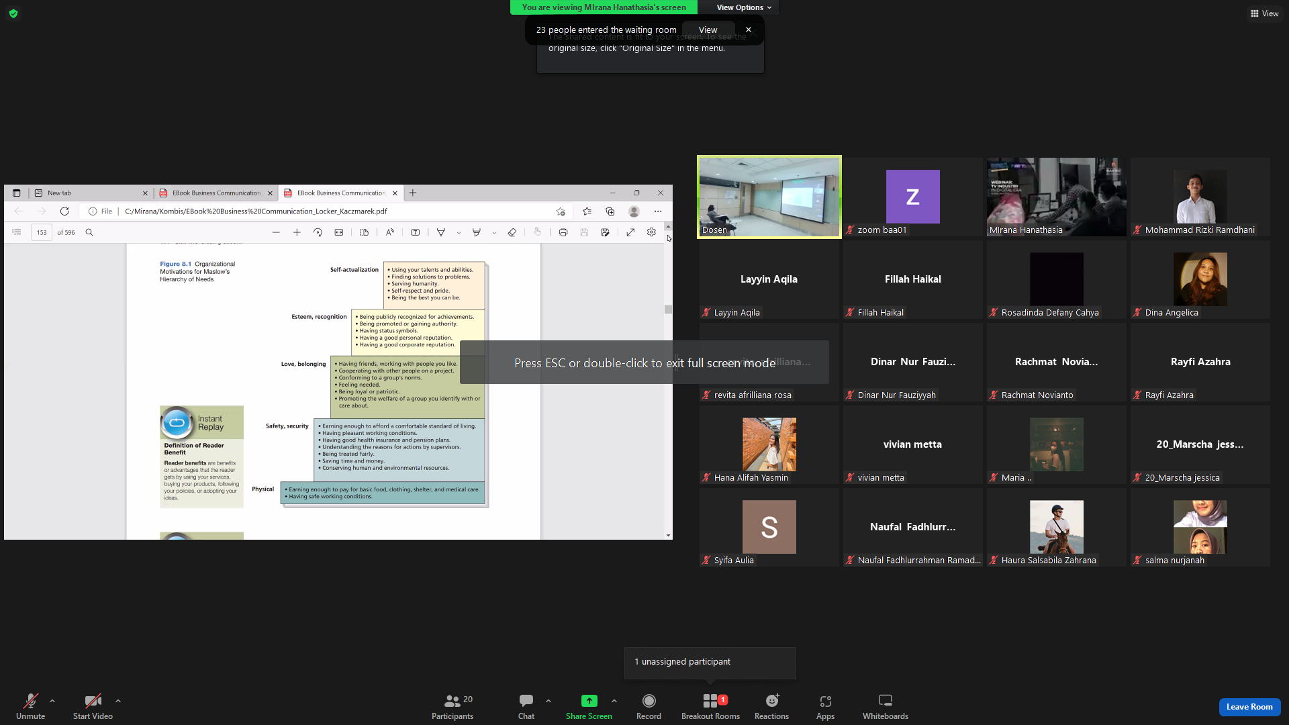The width and height of the screenshot is (1289, 725).
Task: Start sharing with Share Screen
Action: click(x=589, y=707)
